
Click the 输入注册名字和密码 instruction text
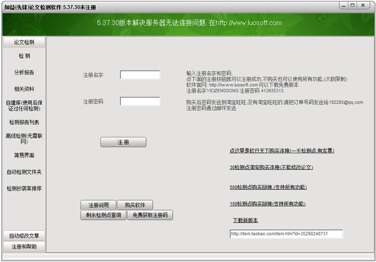209,73
